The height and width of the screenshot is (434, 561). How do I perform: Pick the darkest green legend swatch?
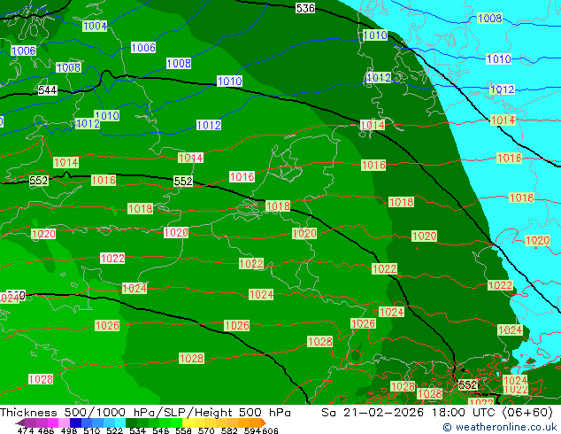(131, 422)
